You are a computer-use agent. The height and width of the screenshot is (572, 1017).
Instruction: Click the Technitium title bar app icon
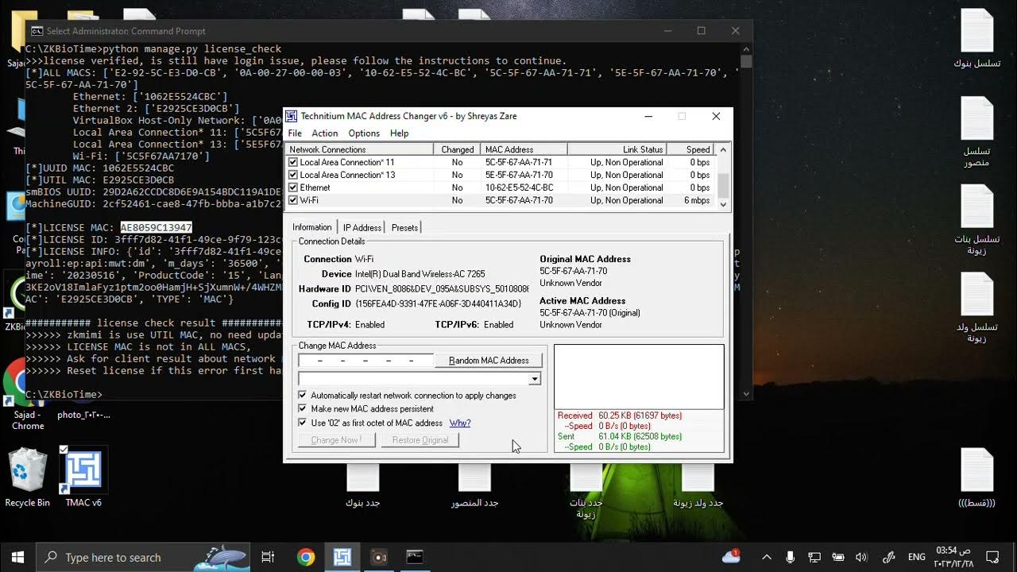[292, 116]
